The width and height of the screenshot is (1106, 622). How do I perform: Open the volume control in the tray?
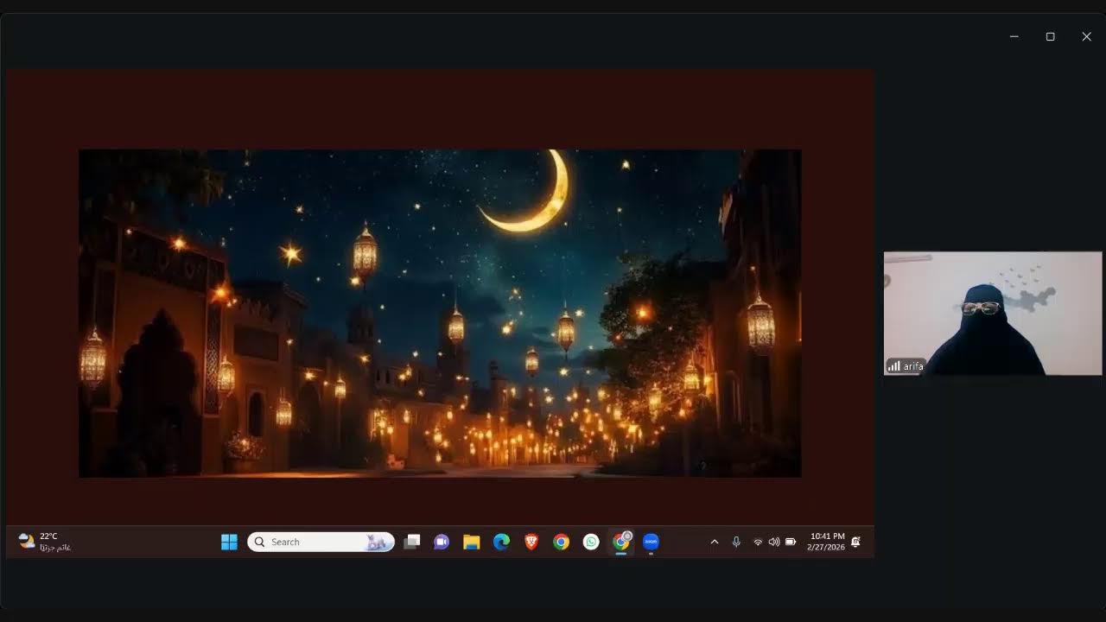773,542
